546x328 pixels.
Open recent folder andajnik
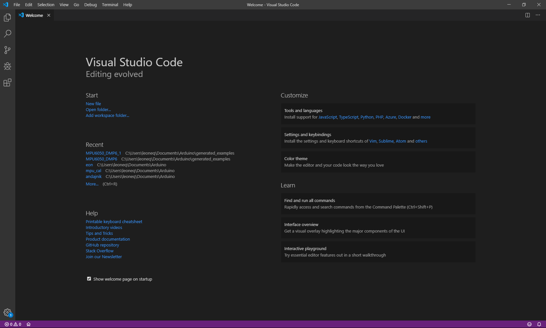pos(94,176)
